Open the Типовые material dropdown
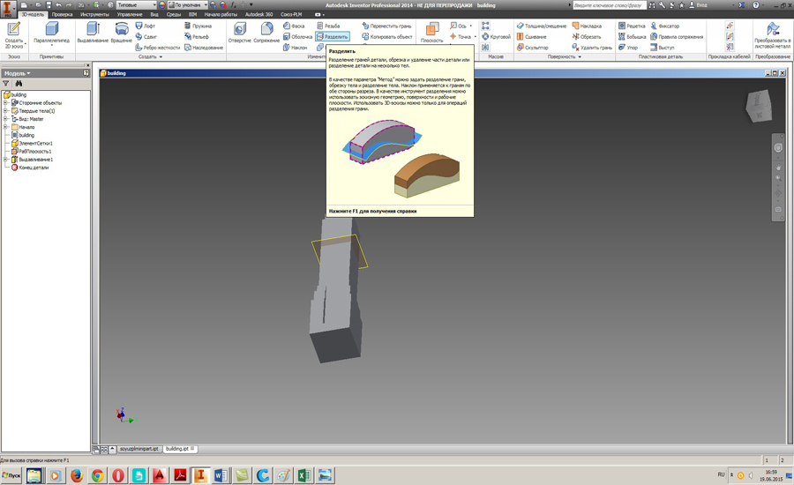The width and height of the screenshot is (794, 485). click(x=136, y=5)
